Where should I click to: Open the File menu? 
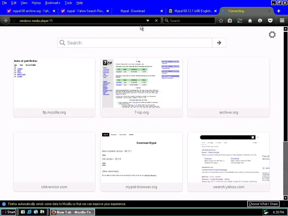4,3
